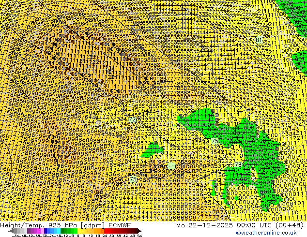Click the 24 label under the color scale
Image resolution: width=307 pixels, height=237 pixels.
pos(105,236)
